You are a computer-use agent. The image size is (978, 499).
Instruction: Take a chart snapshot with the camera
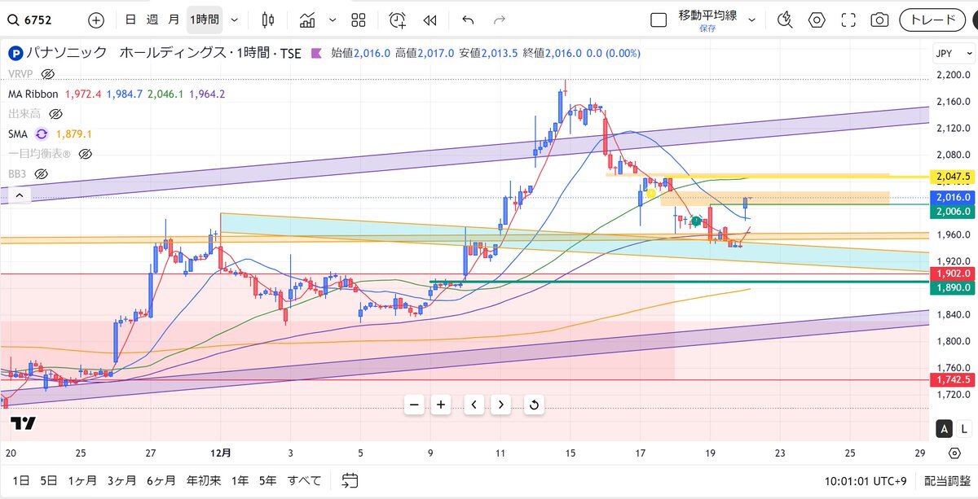[x=879, y=20]
